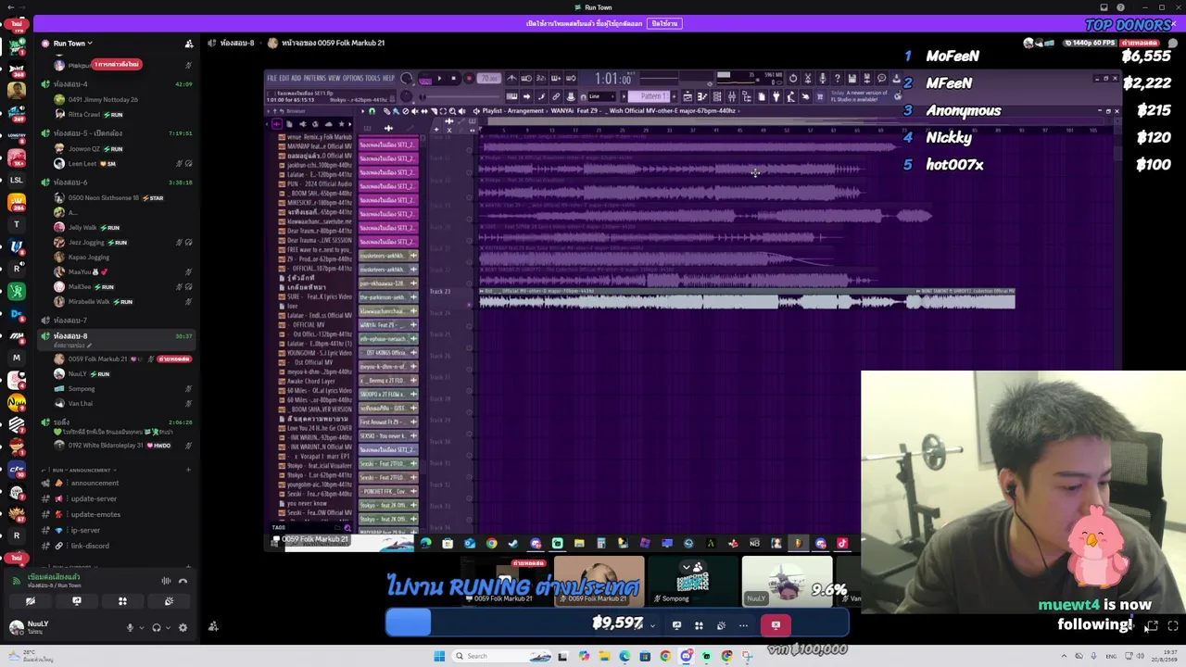
Task: Click the server invite people icon
Action: click(x=189, y=44)
